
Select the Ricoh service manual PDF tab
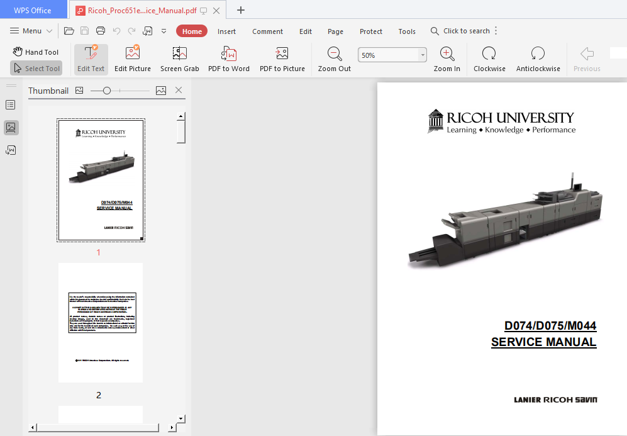tap(142, 11)
